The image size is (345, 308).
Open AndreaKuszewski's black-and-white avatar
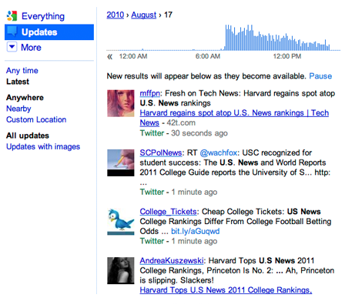coord(121,270)
